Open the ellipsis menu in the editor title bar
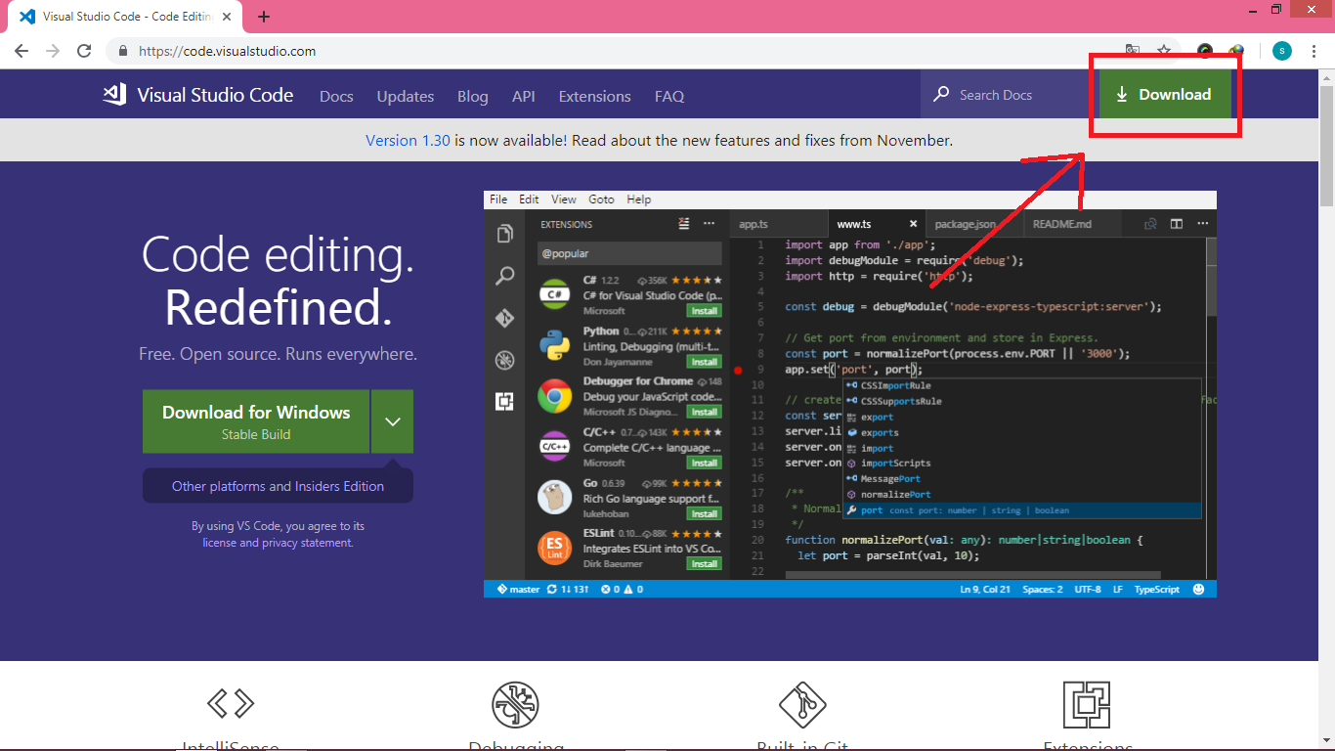Viewport: 1335px width, 751px height. [1203, 223]
